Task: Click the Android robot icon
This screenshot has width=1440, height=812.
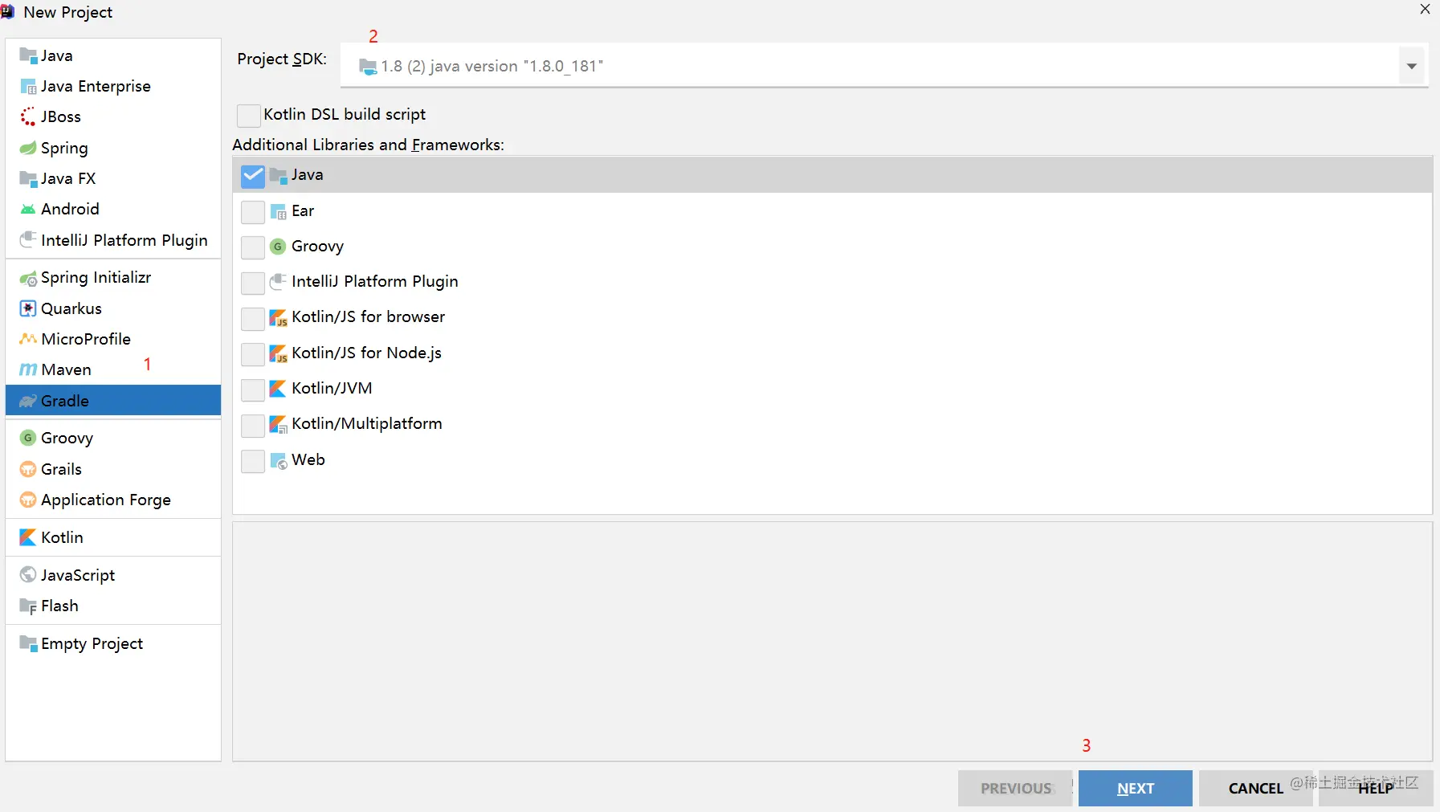Action: point(28,209)
